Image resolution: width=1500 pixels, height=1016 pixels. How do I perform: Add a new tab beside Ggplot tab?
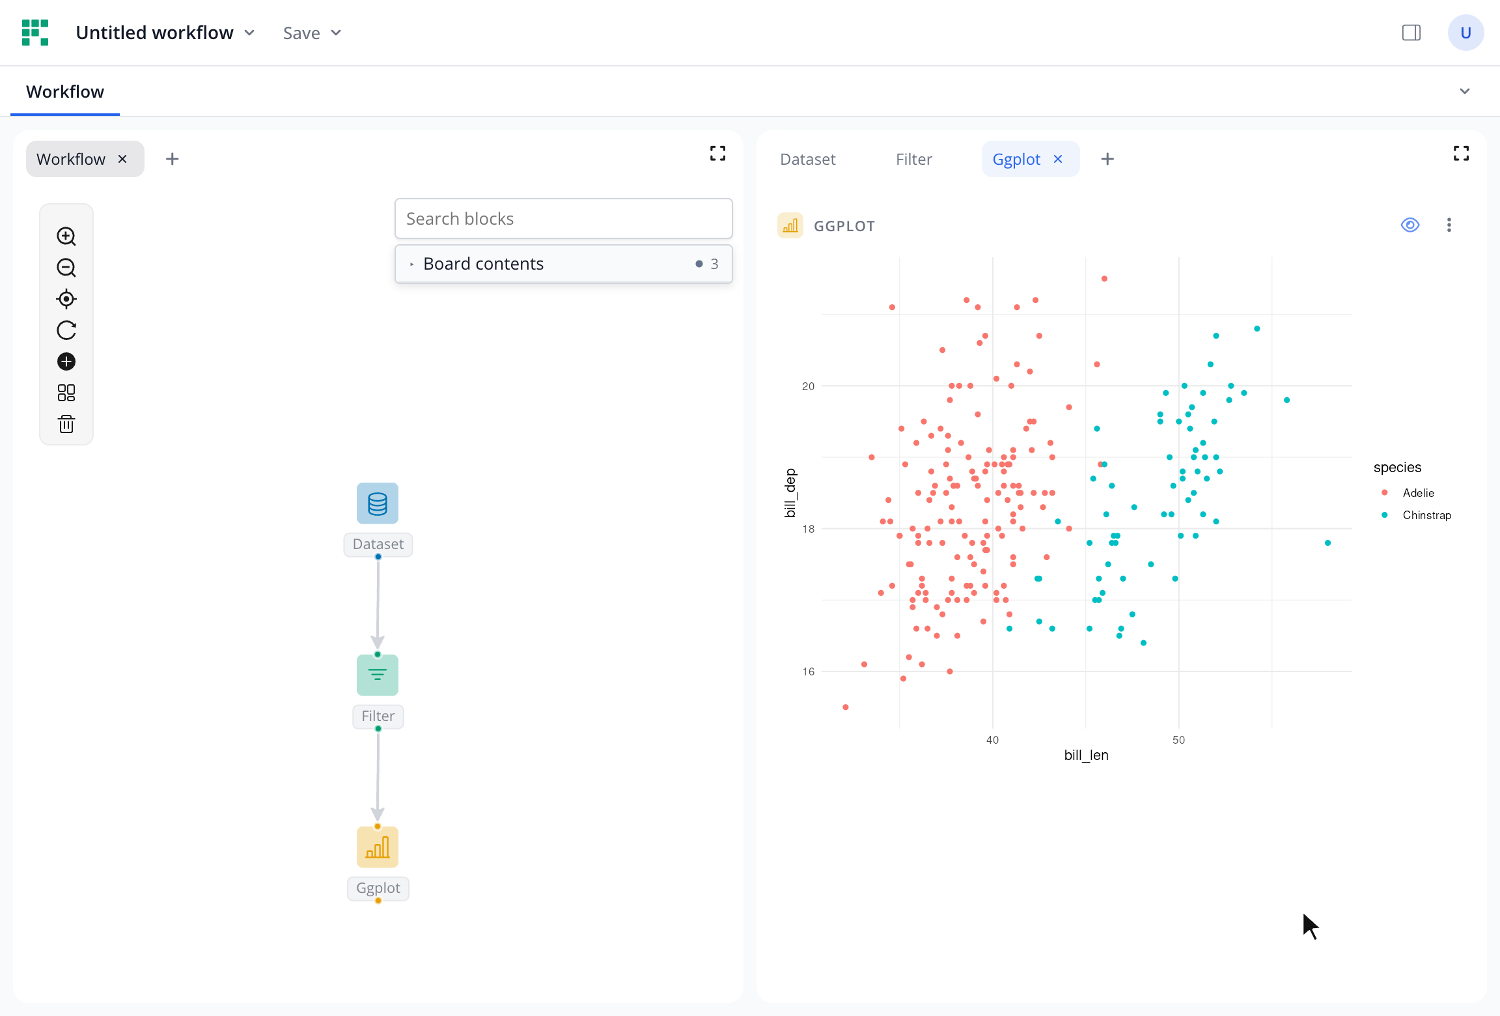point(1107,159)
